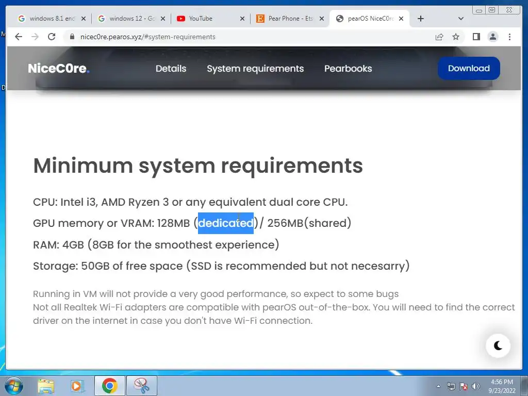Image resolution: width=528 pixels, height=396 pixels.
Task: Open the Chrome side panel icon
Action: 476,37
